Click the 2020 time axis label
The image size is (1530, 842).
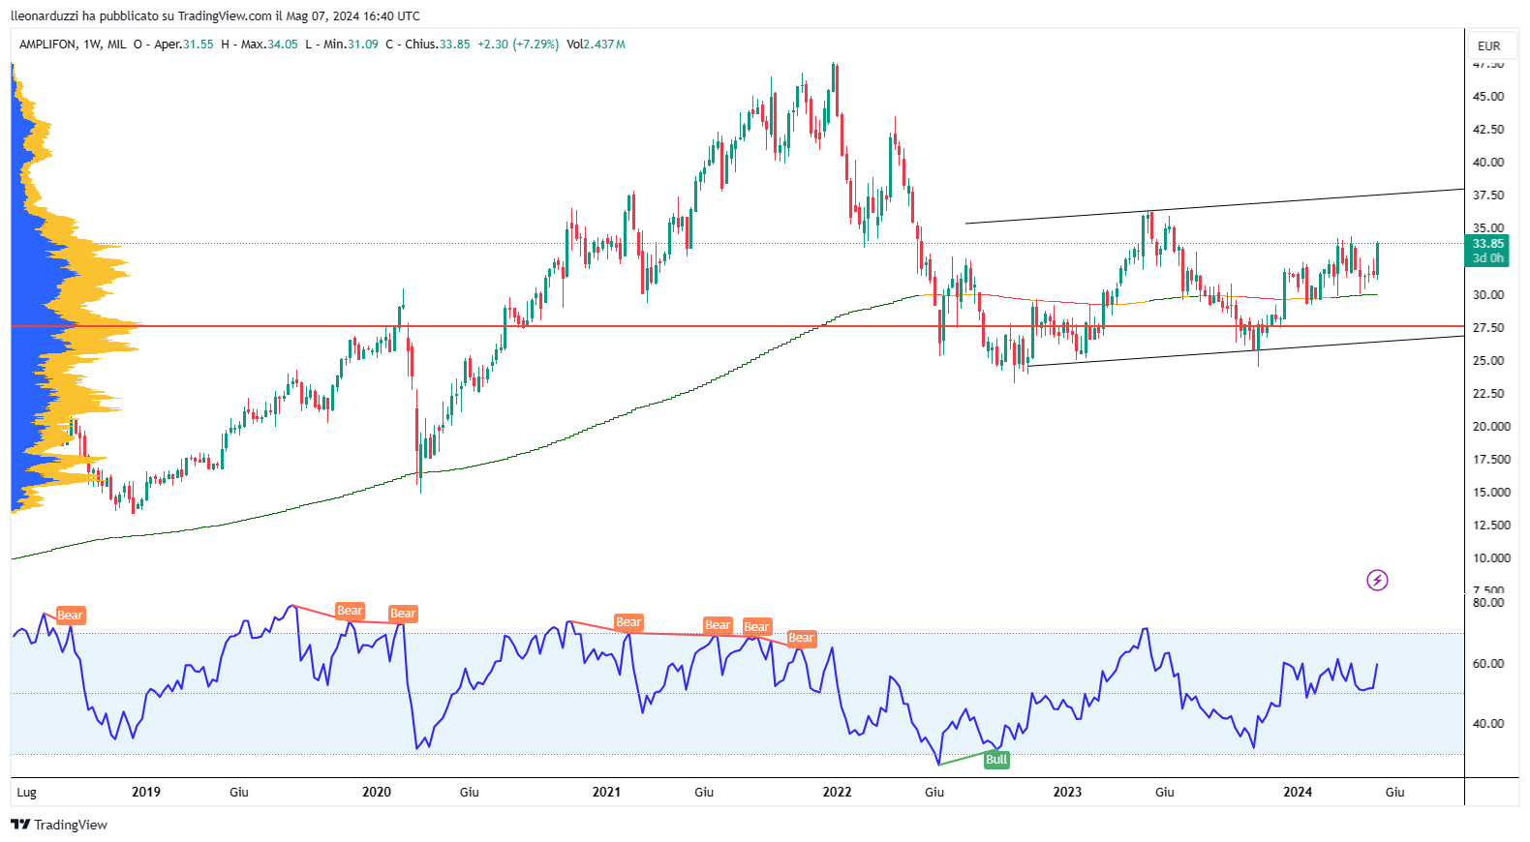pyautogui.click(x=377, y=792)
